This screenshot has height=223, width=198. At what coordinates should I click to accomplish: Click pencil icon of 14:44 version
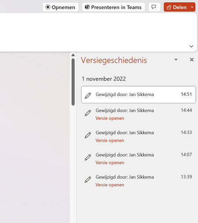(88, 113)
